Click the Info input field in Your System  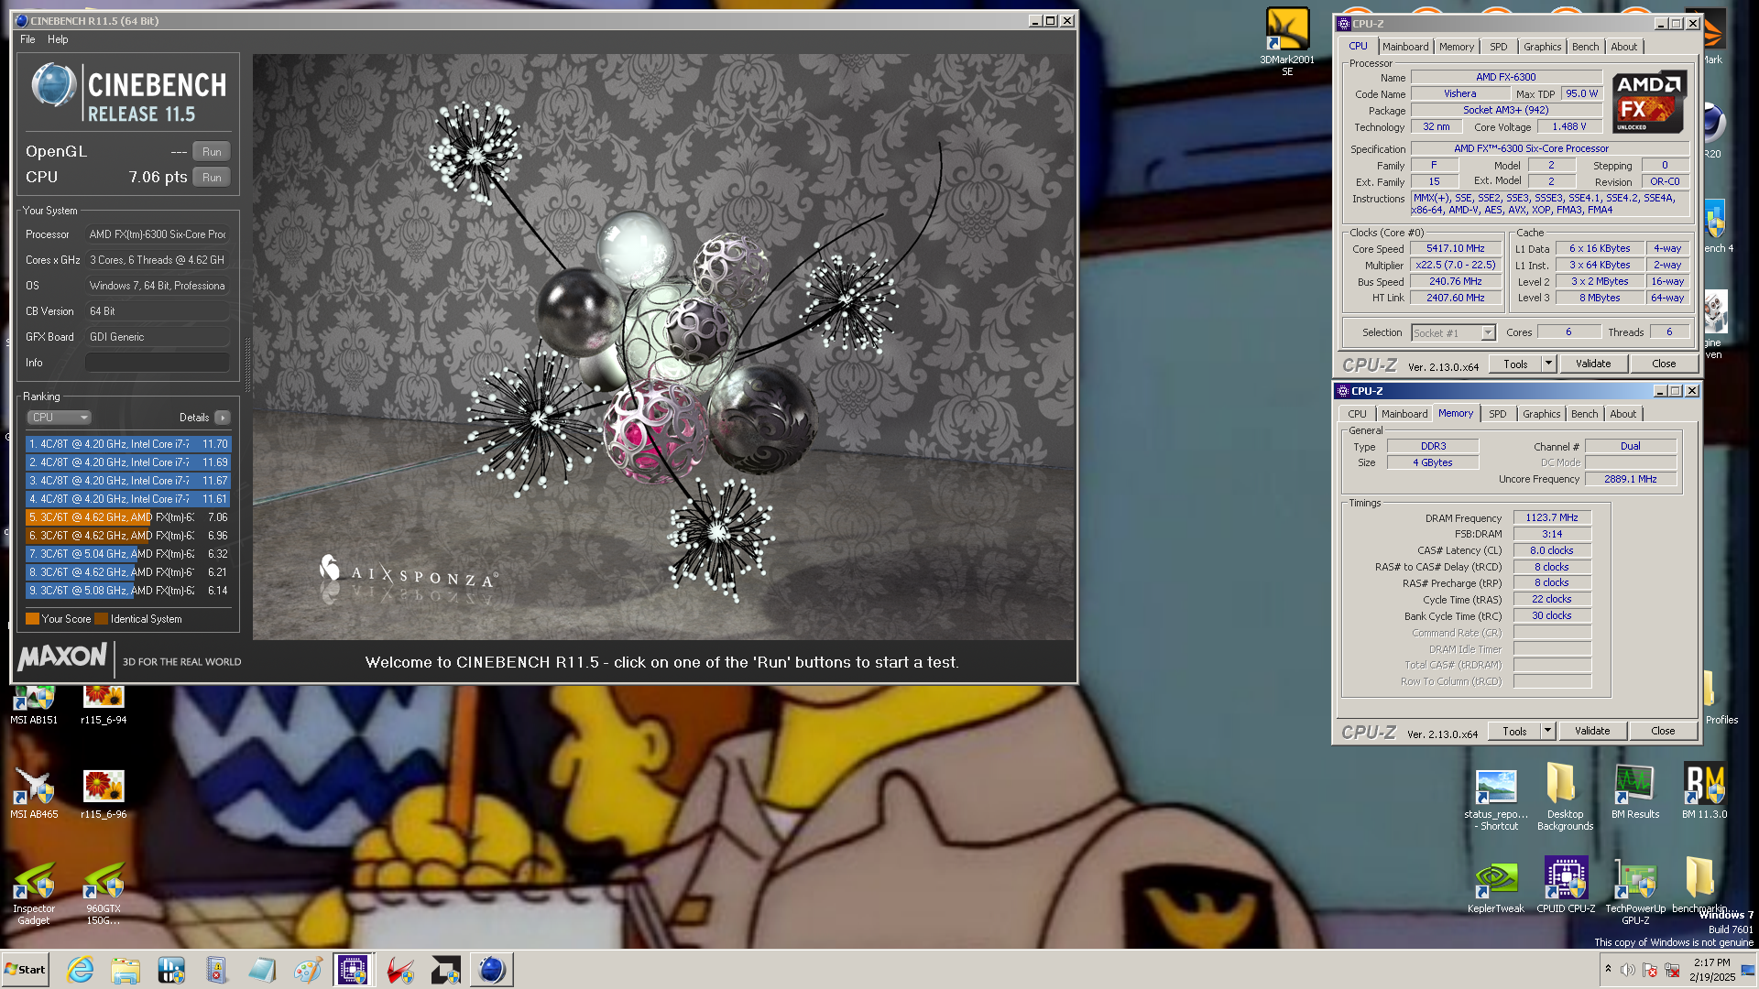158,363
